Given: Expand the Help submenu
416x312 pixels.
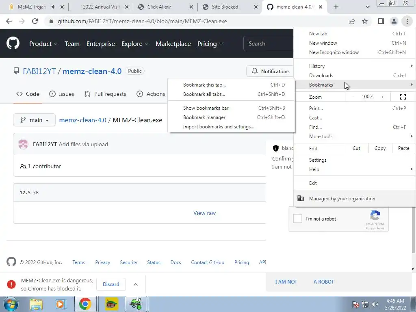Looking at the screenshot, I should point(355,169).
